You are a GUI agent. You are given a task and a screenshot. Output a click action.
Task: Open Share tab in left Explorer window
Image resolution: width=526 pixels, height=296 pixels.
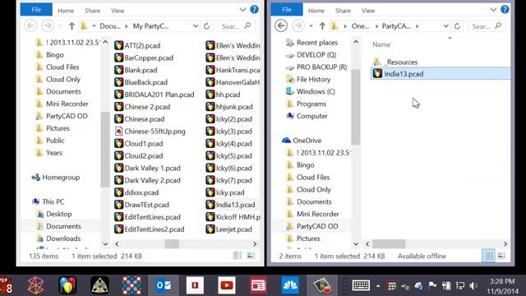tap(93, 11)
